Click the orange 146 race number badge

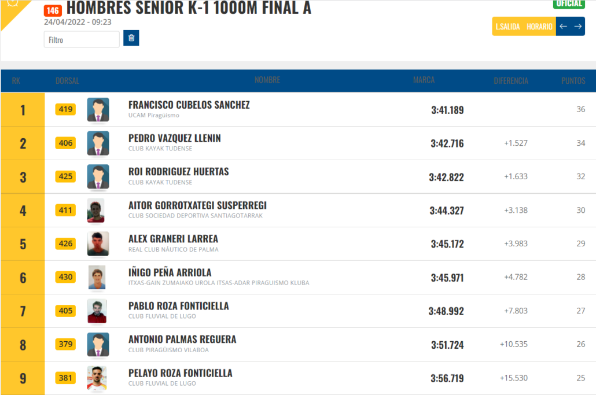tap(53, 10)
